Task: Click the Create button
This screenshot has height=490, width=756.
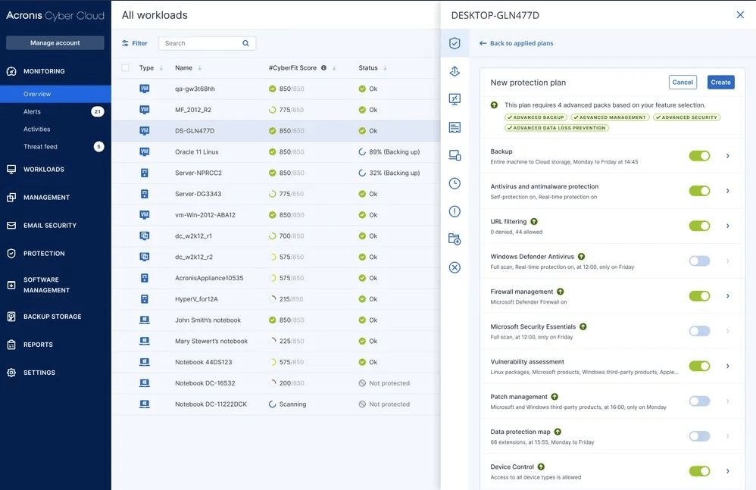Action: click(720, 82)
